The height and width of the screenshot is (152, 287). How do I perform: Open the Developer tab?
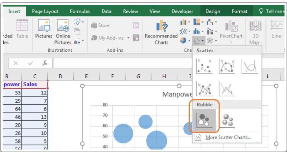[182, 11]
